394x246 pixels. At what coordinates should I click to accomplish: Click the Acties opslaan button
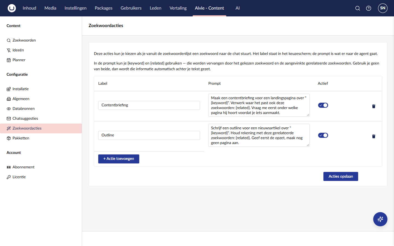pyautogui.click(x=341, y=176)
